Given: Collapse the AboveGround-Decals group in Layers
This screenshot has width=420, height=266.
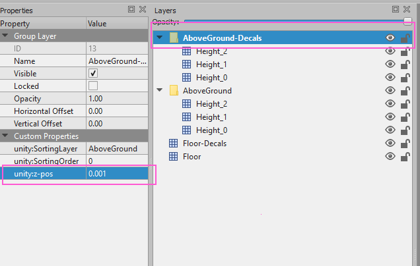Looking at the screenshot, I should 160,38.
